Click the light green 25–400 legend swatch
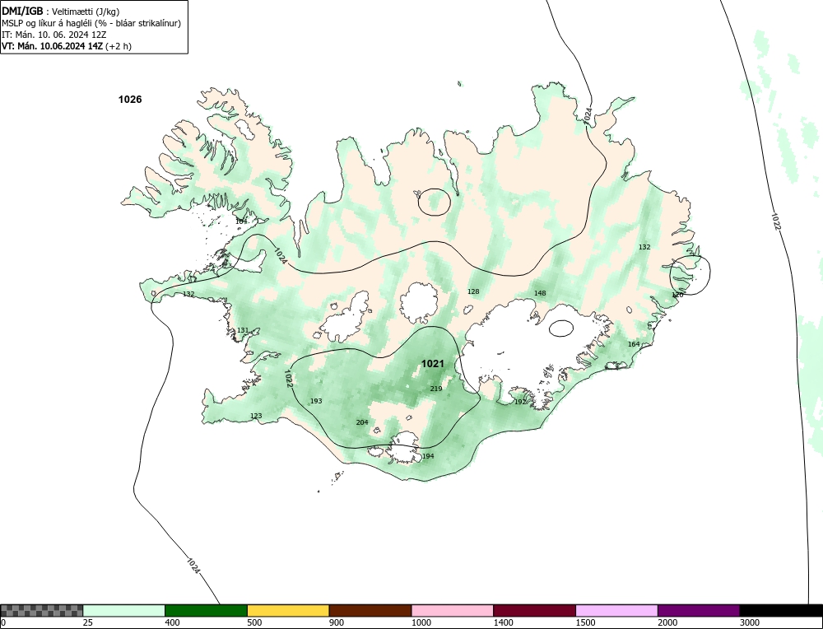 (124, 611)
